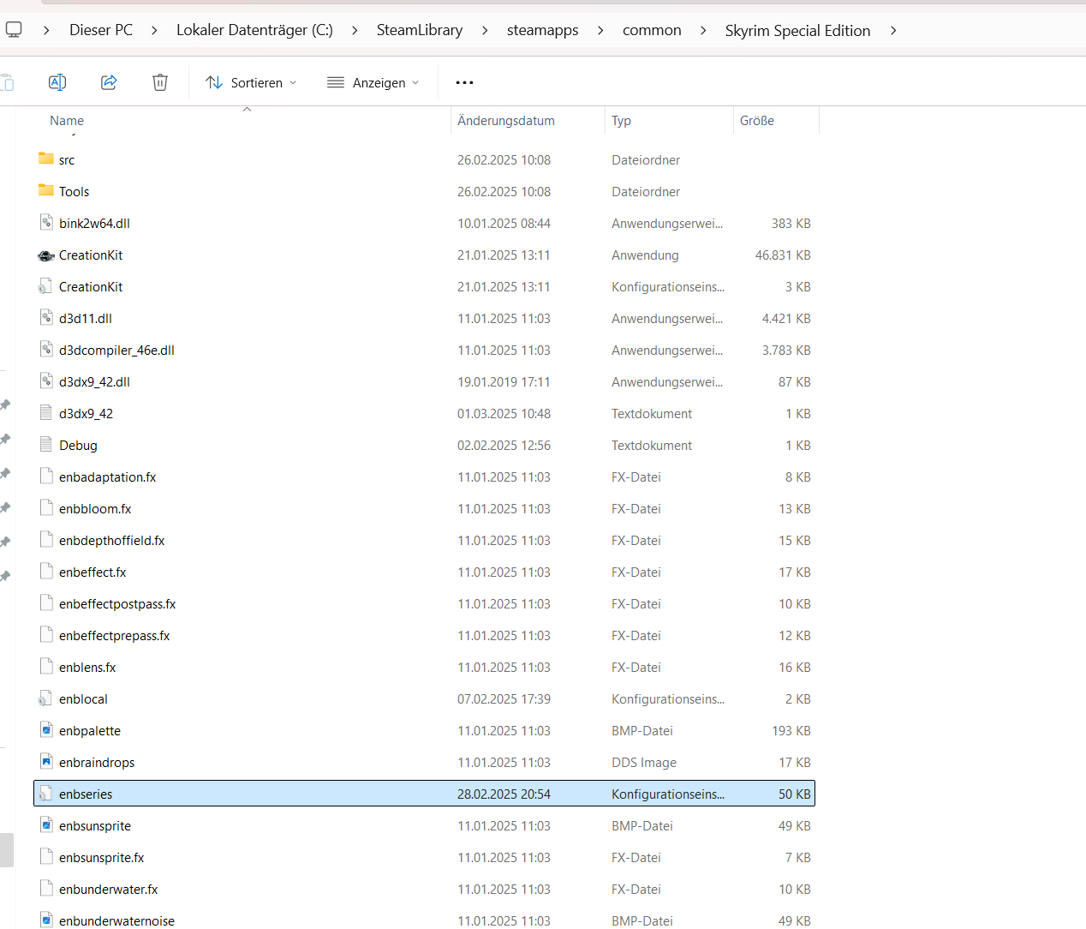The image size is (1086, 929).
Task: Click the date 01.03.2025 10:48
Action: click(x=504, y=413)
